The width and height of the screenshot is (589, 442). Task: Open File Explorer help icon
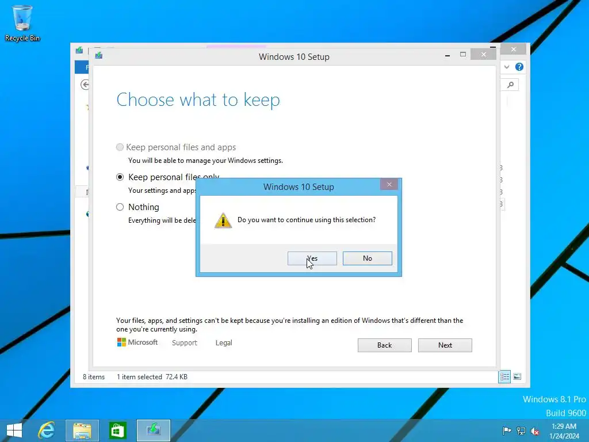click(x=519, y=67)
